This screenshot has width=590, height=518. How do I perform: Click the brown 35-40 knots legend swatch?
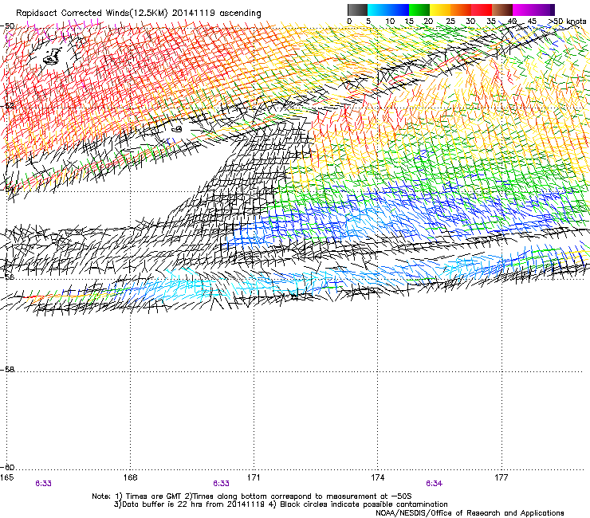(x=502, y=10)
